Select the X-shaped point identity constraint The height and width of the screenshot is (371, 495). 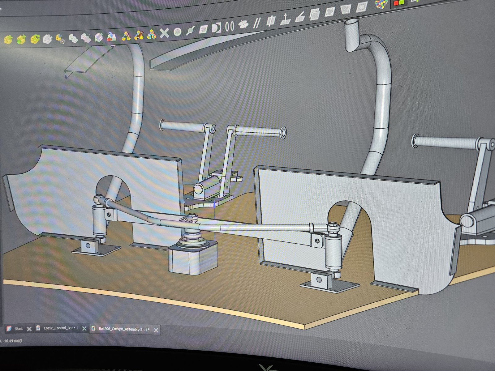pyautogui.click(x=164, y=33)
